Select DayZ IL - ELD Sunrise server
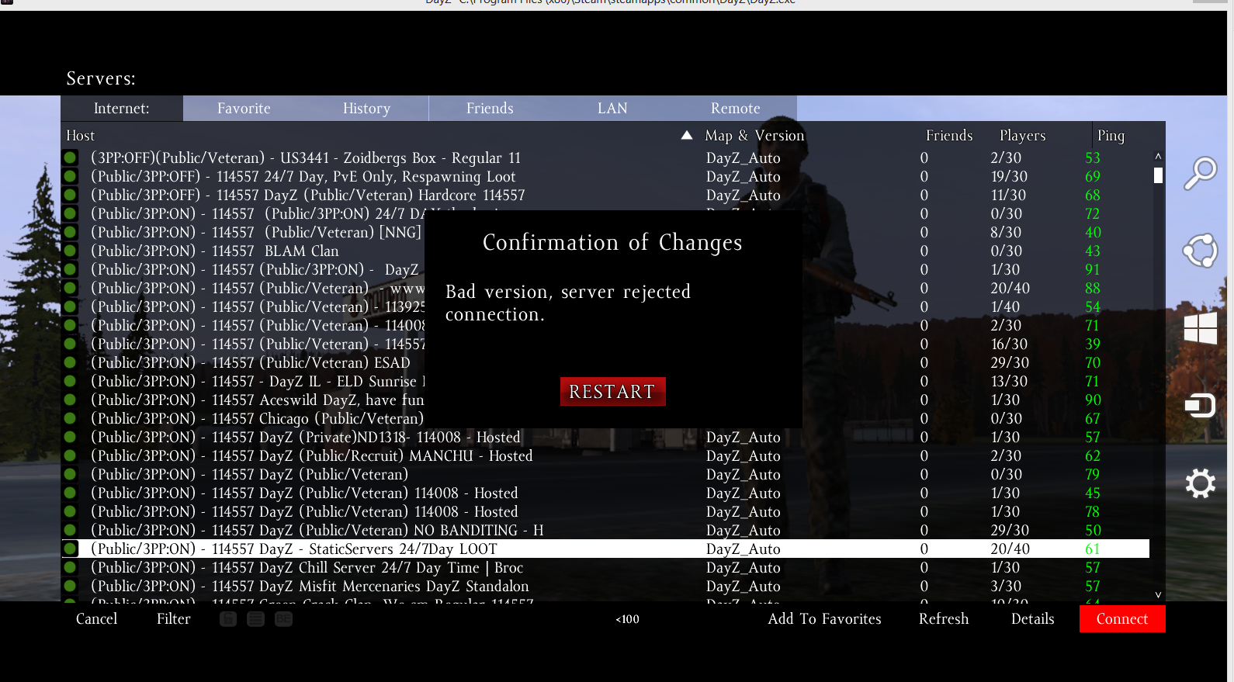1234x682 pixels. pos(605,381)
